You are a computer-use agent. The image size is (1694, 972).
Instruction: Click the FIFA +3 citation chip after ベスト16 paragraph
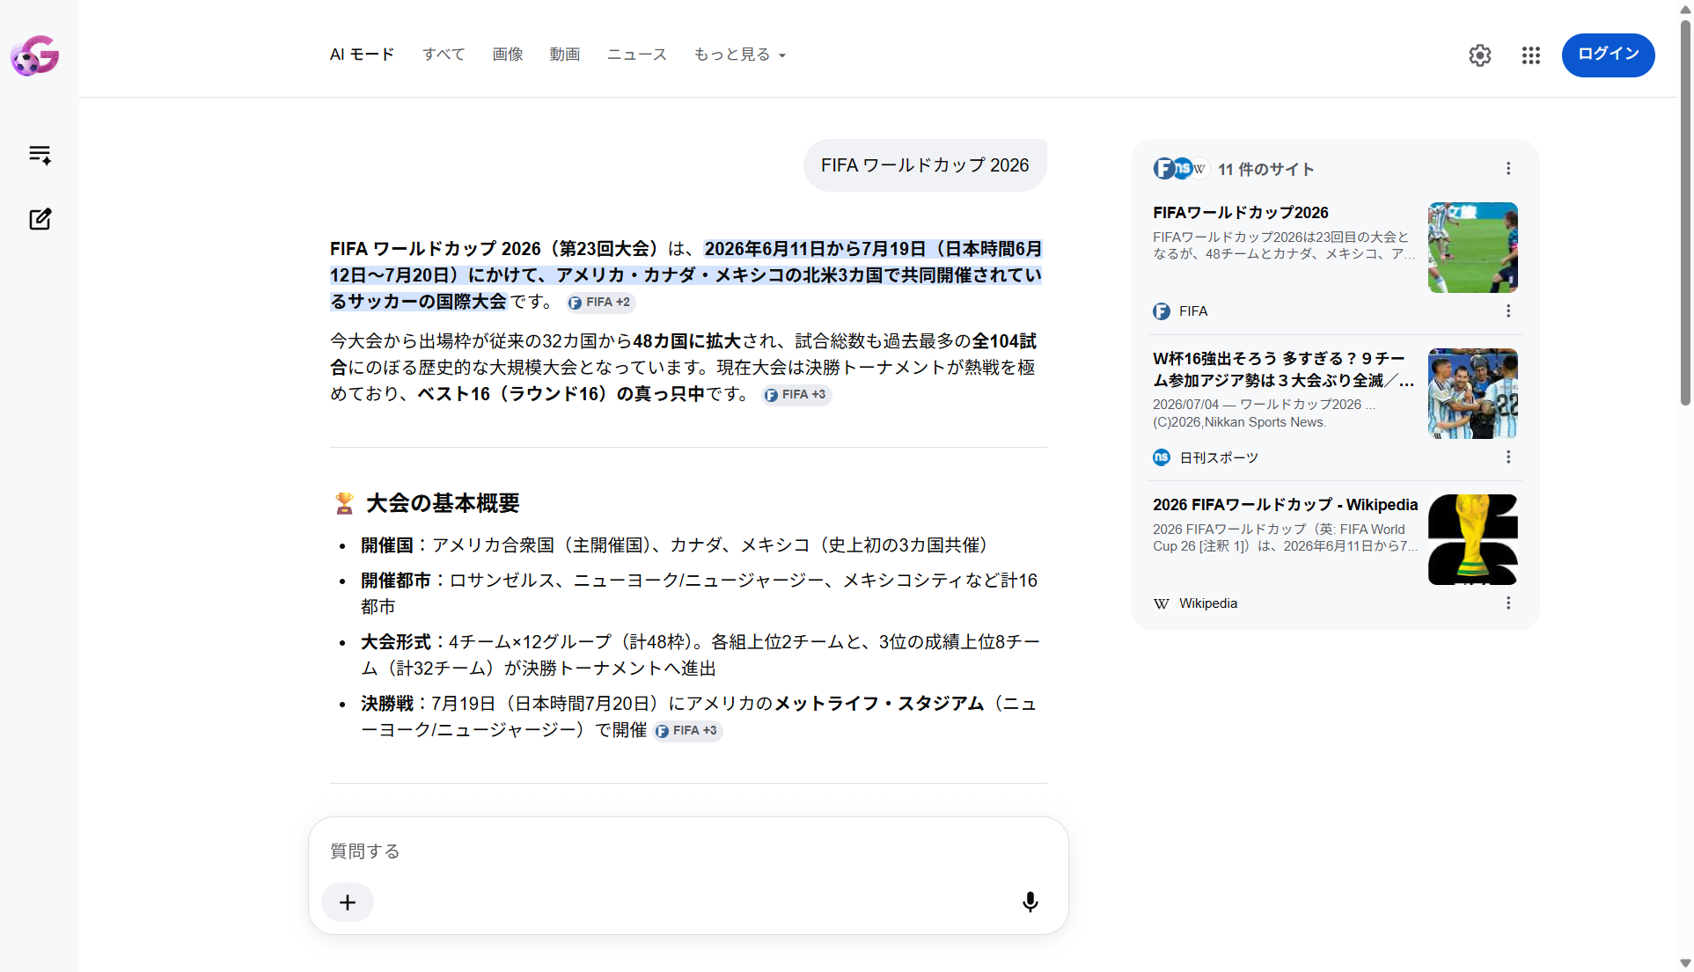pyautogui.click(x=796, y=395)
